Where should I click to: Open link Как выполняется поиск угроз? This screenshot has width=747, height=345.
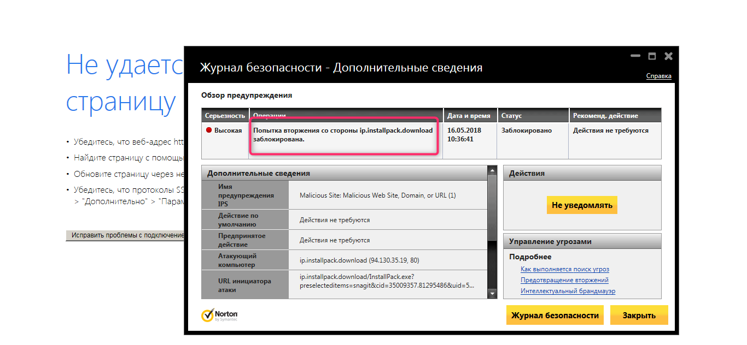pyautogui.click(x=565, y=269)
